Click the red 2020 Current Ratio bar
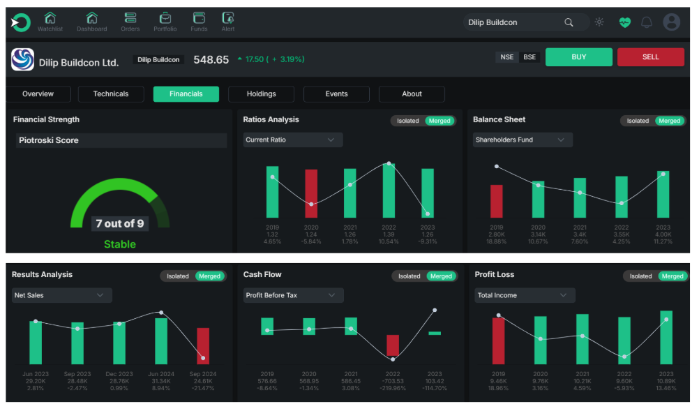699x411 pixels. (311, 193)
